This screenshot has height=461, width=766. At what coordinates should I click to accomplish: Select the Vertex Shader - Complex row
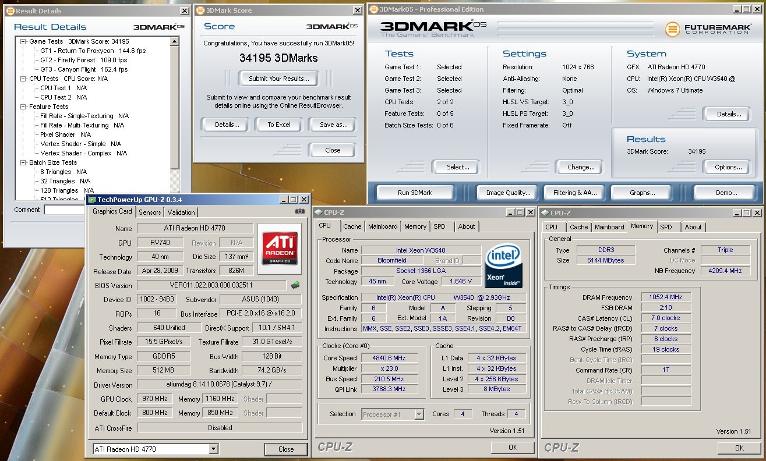point(84,153)
